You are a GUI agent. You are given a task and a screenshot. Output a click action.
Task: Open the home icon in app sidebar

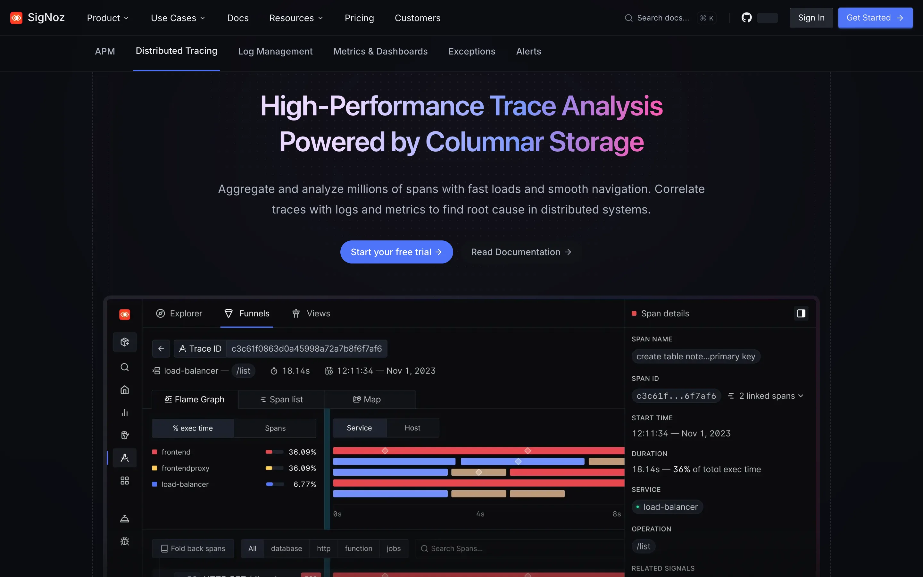[x=125, y=389]
